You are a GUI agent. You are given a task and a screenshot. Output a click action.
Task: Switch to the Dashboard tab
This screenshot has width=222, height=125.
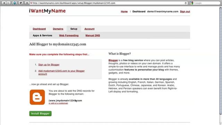pyautogui.click(x=39, y=29)
